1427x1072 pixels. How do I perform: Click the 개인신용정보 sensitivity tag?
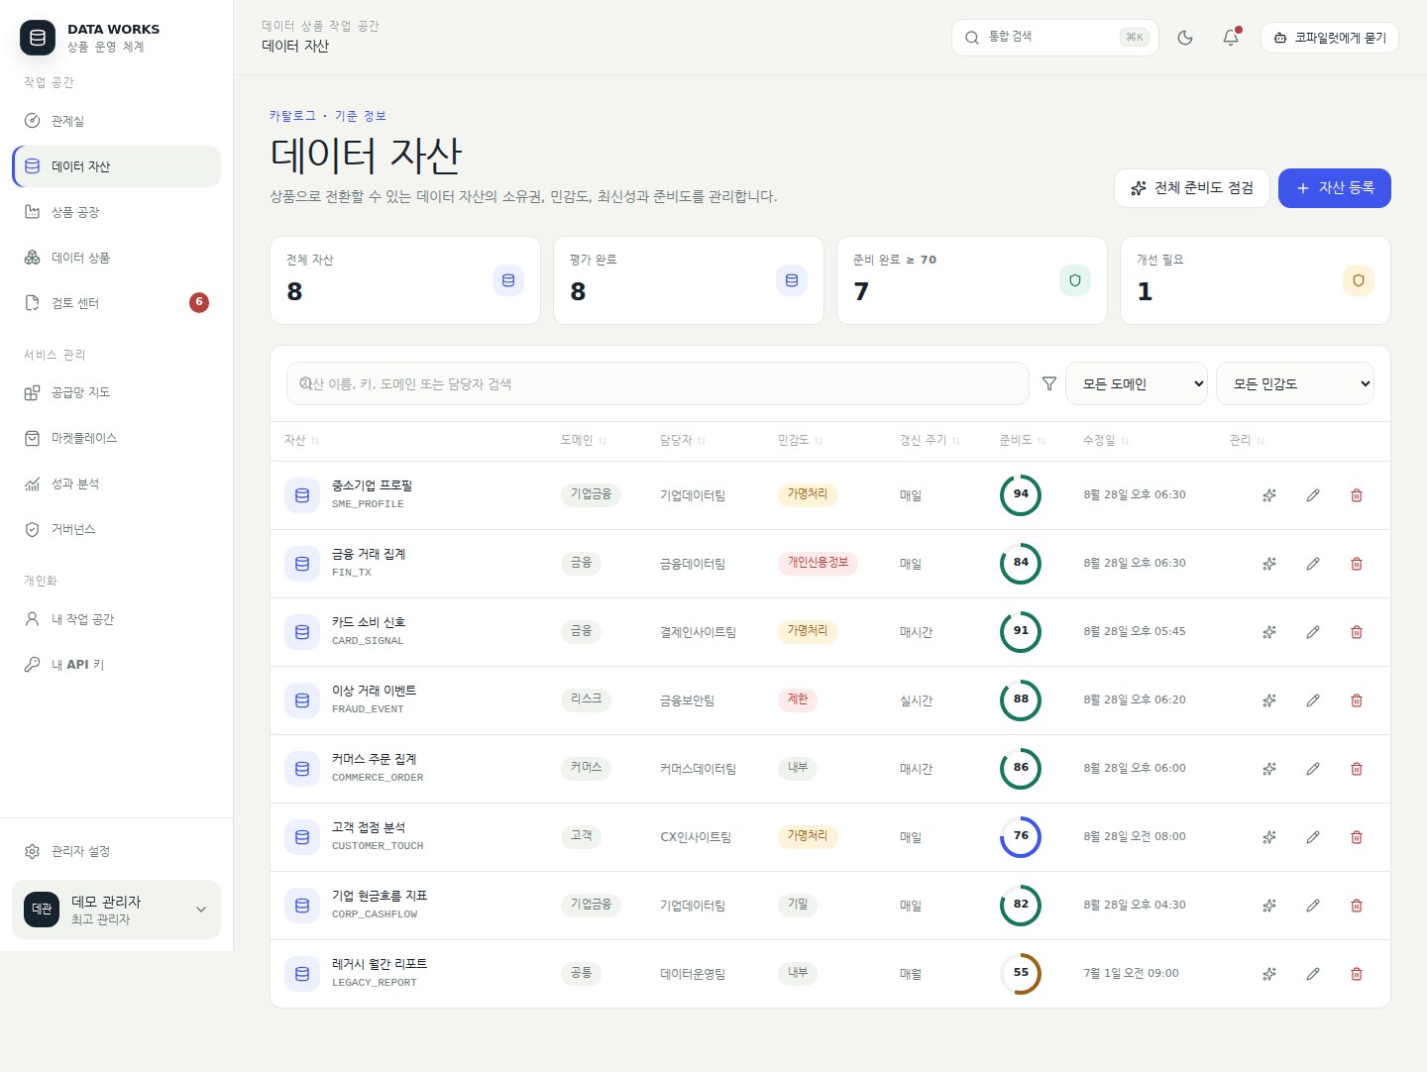click(x=818, y=563)
